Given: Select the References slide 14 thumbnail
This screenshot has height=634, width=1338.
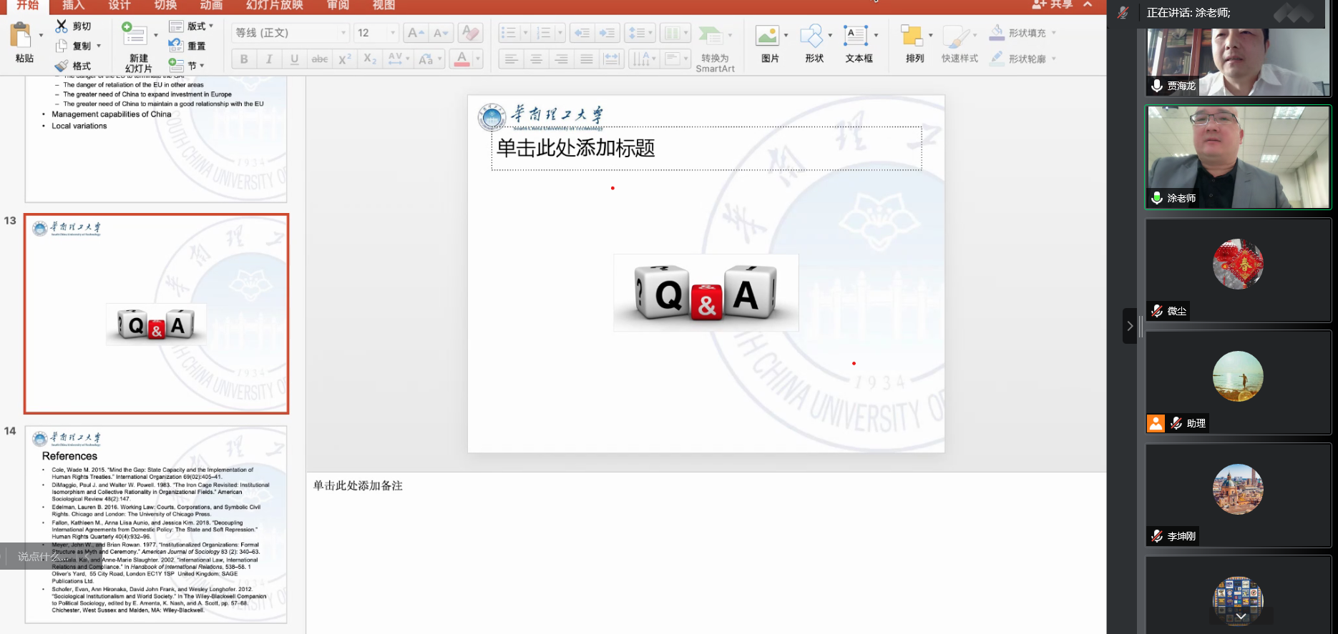Looking at the screenshot, I should point(156,525).
